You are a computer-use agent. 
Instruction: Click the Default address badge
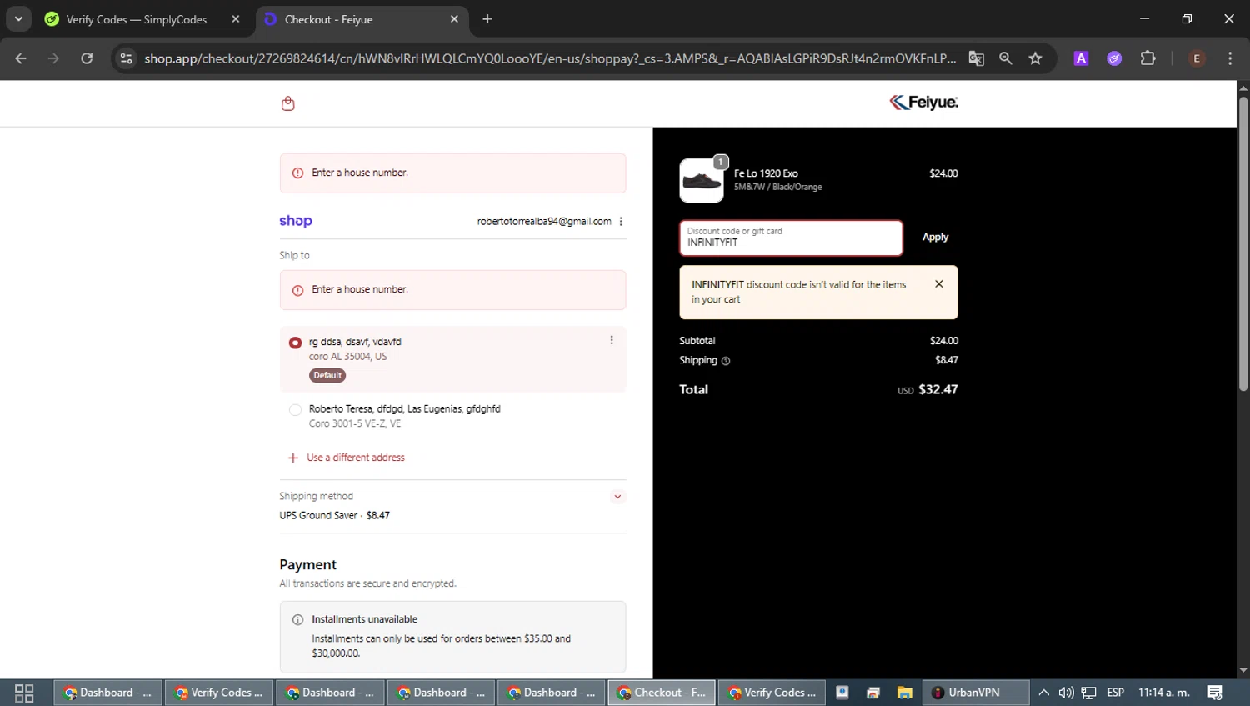(x=327, y=375)
